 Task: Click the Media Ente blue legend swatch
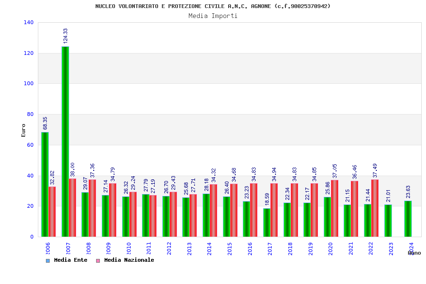[48, 261]
